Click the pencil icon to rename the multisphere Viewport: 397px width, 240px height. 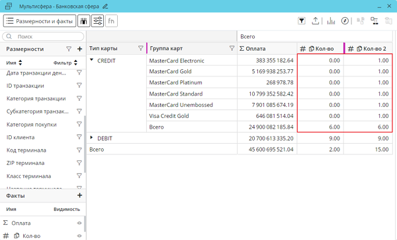105,7
